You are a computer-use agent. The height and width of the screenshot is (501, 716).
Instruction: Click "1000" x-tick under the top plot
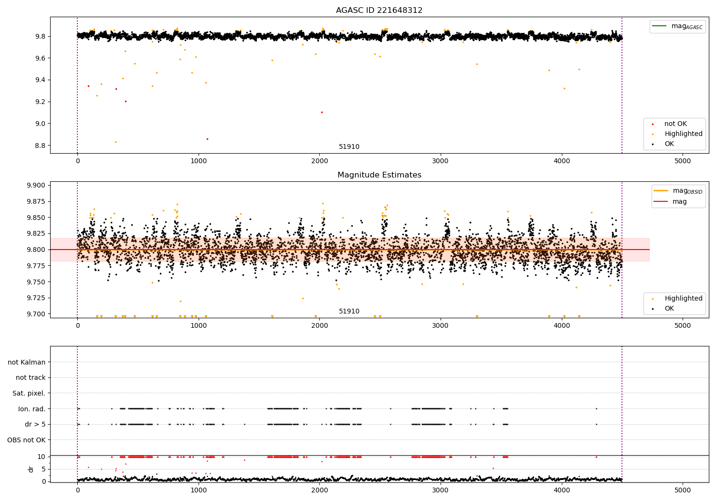coord(199,161)
